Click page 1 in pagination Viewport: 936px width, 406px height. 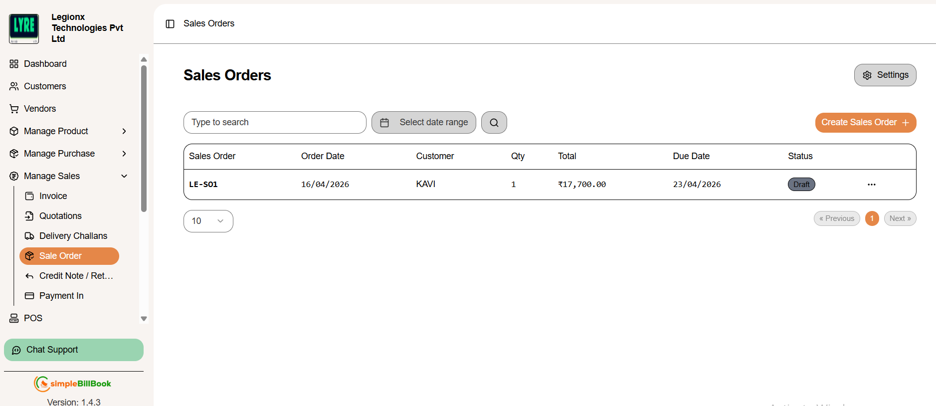(x=872, y=218)
